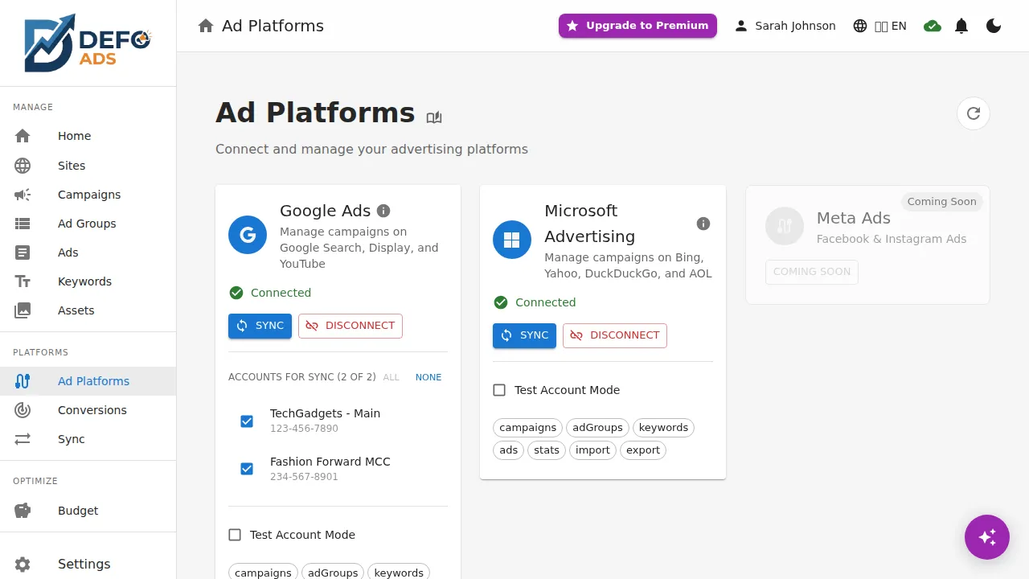The width and height of the screenshot is (1029, 579).
Task: Open Settings in the sidebar
Action: click(x=88, y=565)
